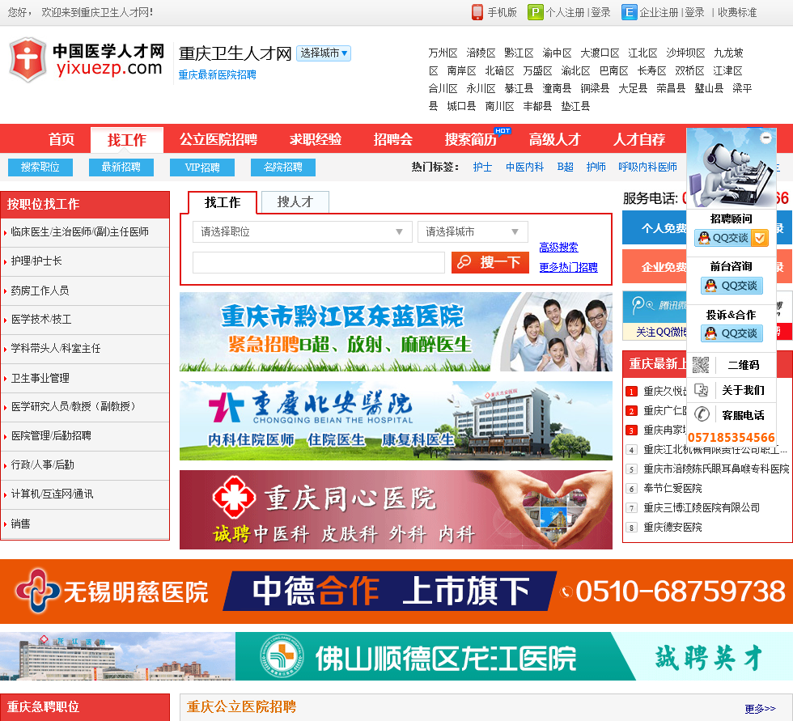Viewport: 793px width, 721px height.
Task: Click 更多>> next to 重庆公立医院招聘
Action: coord(760,708)
